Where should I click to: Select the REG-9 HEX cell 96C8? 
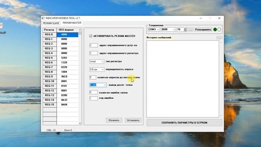tap(68, 76)
